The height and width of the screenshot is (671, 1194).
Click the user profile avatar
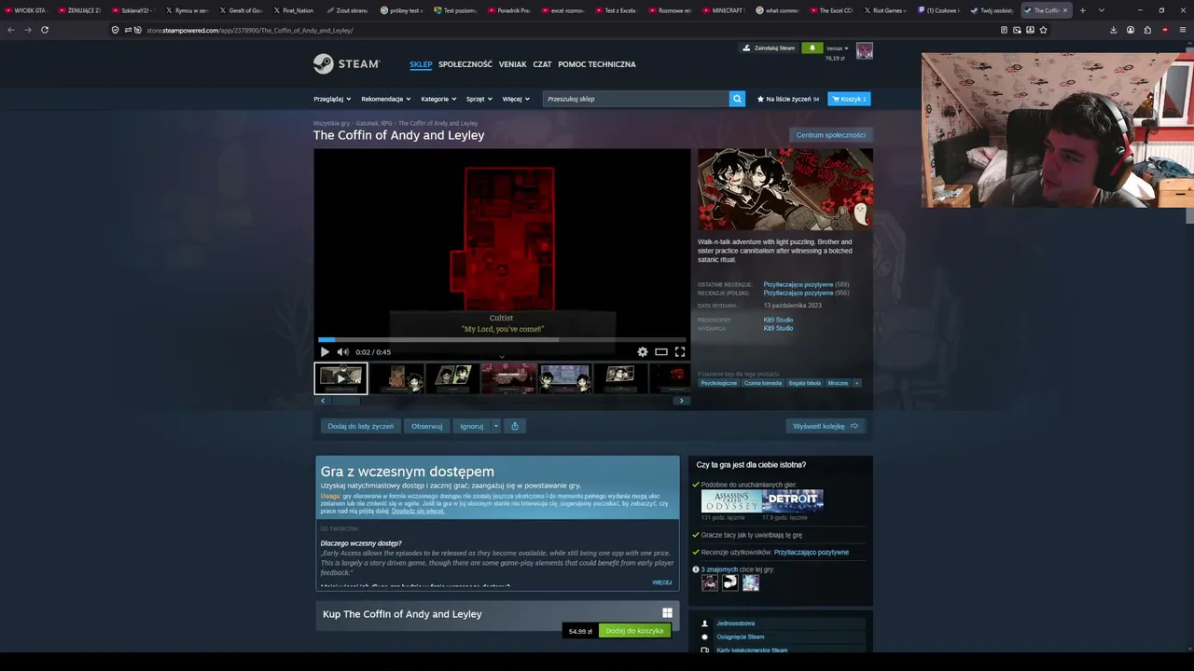[x=865, y=50]
